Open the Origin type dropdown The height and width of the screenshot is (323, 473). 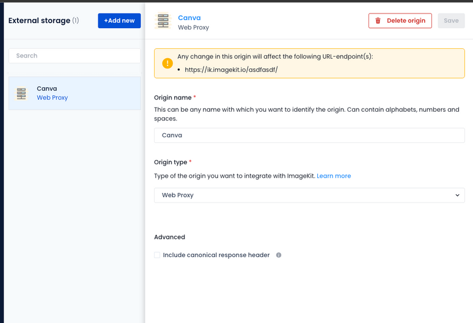(x=309, y=195)
